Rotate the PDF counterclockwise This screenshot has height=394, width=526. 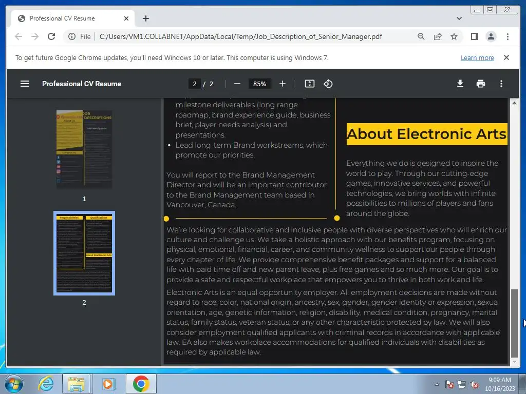tap(328, 84)
